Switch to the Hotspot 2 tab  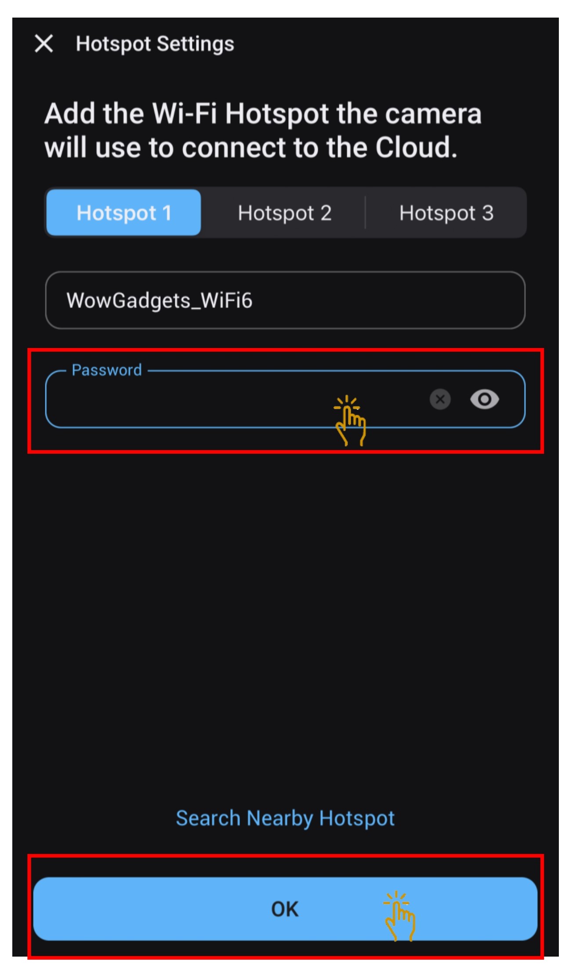pyautogui.click(x=284, y=213)
